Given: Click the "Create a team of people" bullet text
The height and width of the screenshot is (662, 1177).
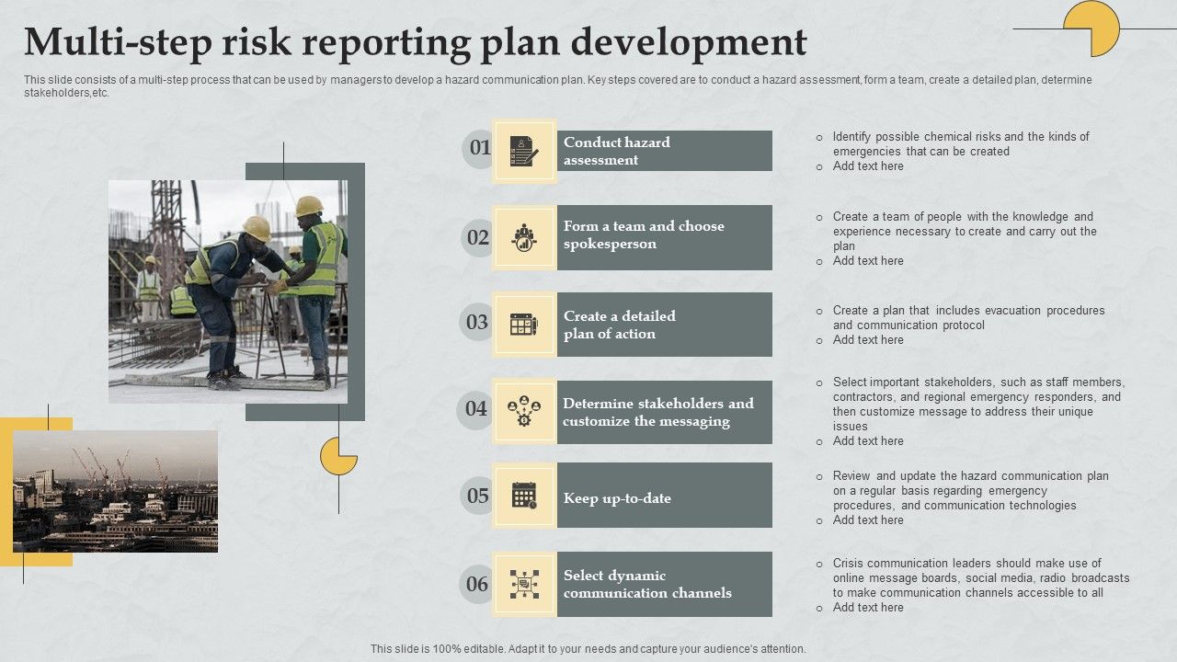Looking at the screenshot, I should [x=965, y=232].
